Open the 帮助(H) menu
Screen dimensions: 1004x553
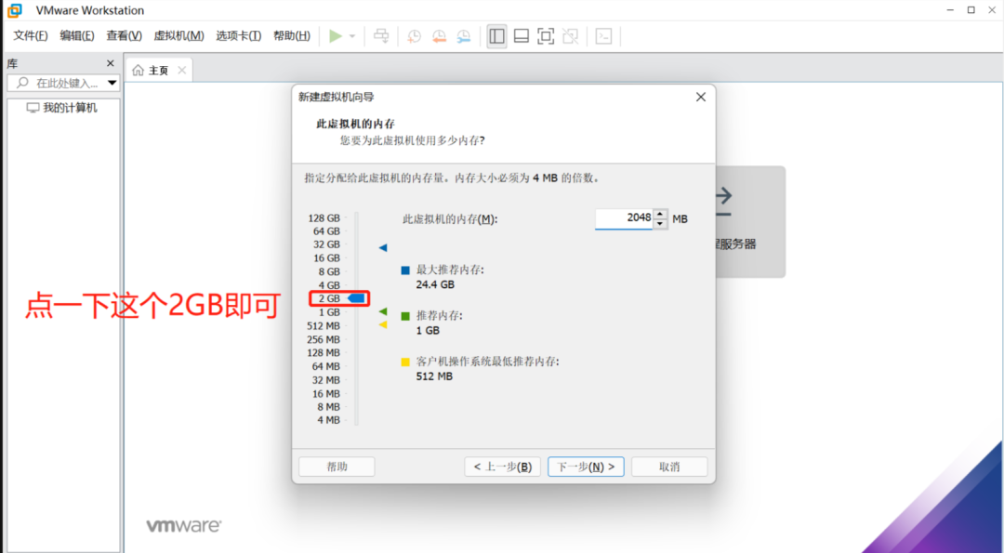292,36
